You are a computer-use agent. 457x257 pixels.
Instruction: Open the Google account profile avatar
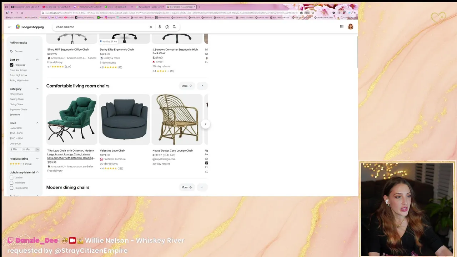click(x=351, y=27)
